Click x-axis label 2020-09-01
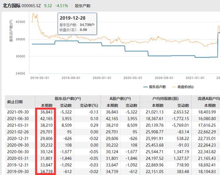 click(x=164, y=78)
